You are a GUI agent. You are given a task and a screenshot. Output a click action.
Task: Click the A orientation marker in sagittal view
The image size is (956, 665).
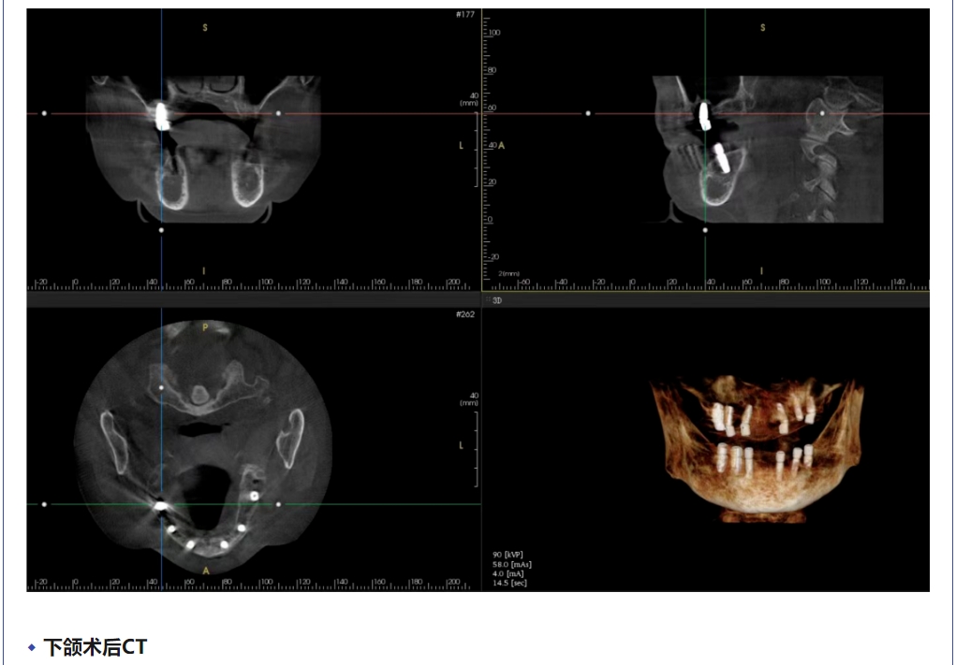tap(502, 146)
